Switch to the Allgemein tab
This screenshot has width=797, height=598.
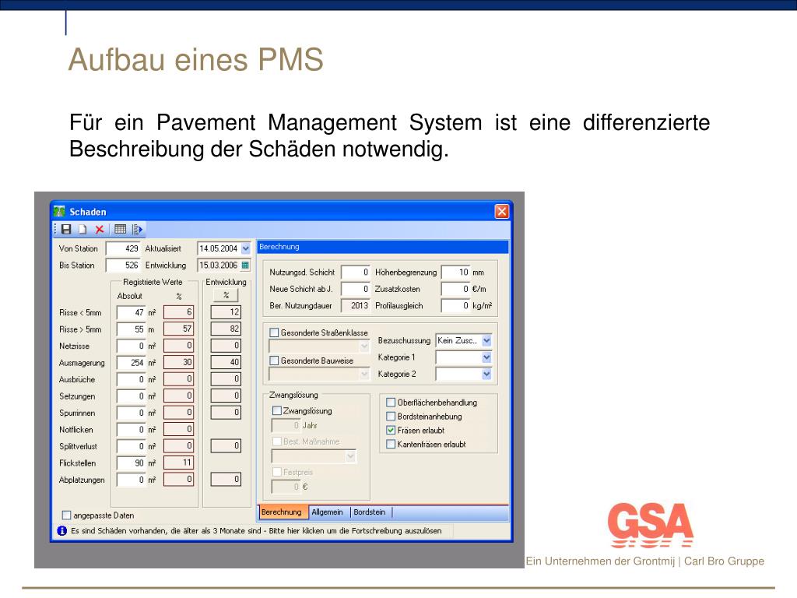[x=328, y=512]
